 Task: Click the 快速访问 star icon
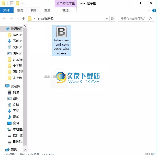[8, 29]
